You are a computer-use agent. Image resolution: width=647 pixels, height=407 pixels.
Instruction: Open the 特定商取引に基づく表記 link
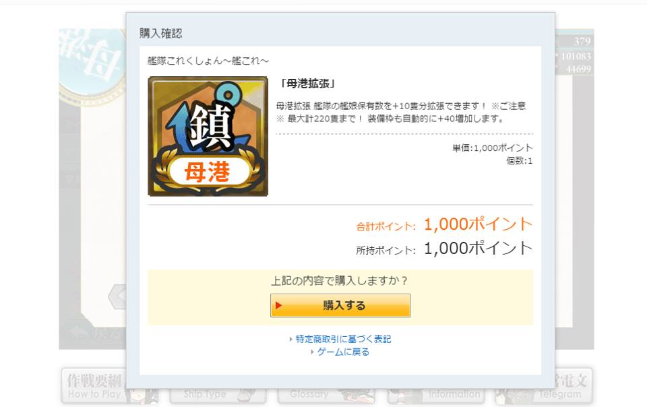click(x=343, y=339)
